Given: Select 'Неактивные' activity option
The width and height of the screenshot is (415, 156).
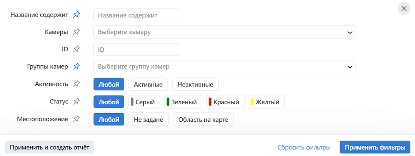Looking at the screenshot, I should 195,84.
